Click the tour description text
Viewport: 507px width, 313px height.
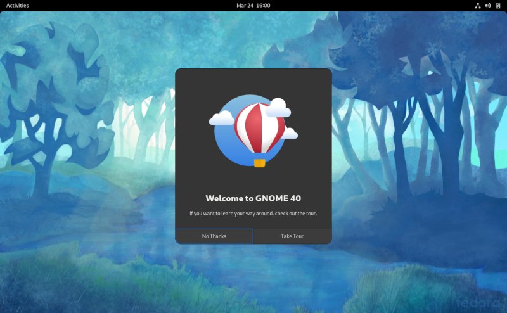coord(253,214)
